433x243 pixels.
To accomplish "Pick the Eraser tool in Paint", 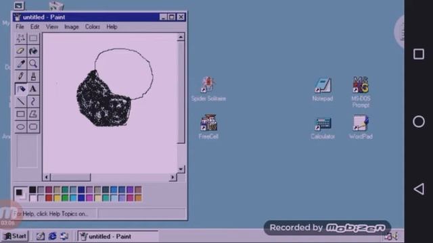I will coord(20,51).
